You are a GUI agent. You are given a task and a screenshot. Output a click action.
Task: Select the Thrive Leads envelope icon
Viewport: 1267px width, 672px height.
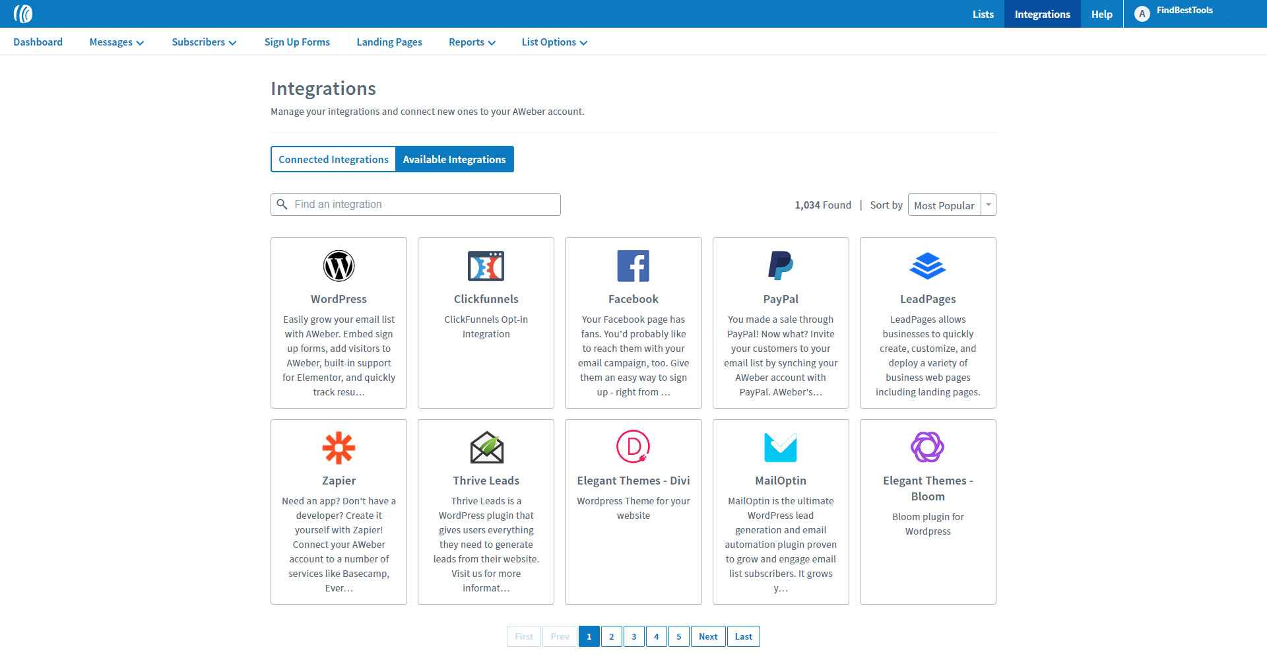click(x=486, y=448)
